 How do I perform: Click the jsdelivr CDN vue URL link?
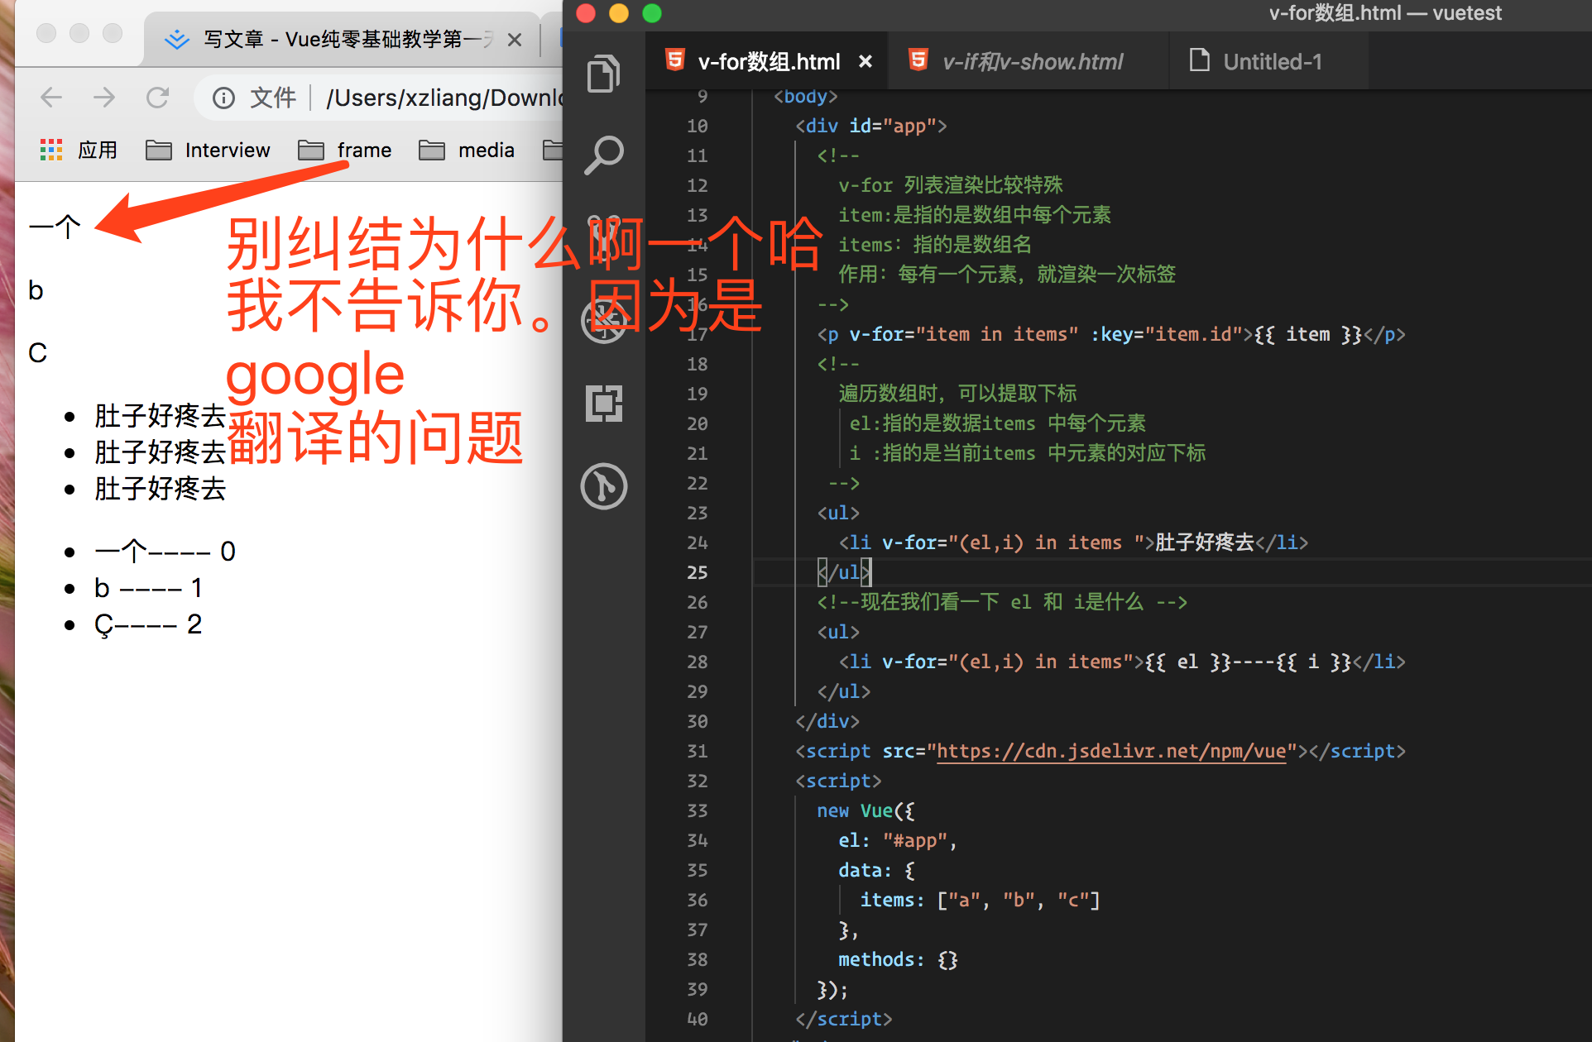[1110, 751]
